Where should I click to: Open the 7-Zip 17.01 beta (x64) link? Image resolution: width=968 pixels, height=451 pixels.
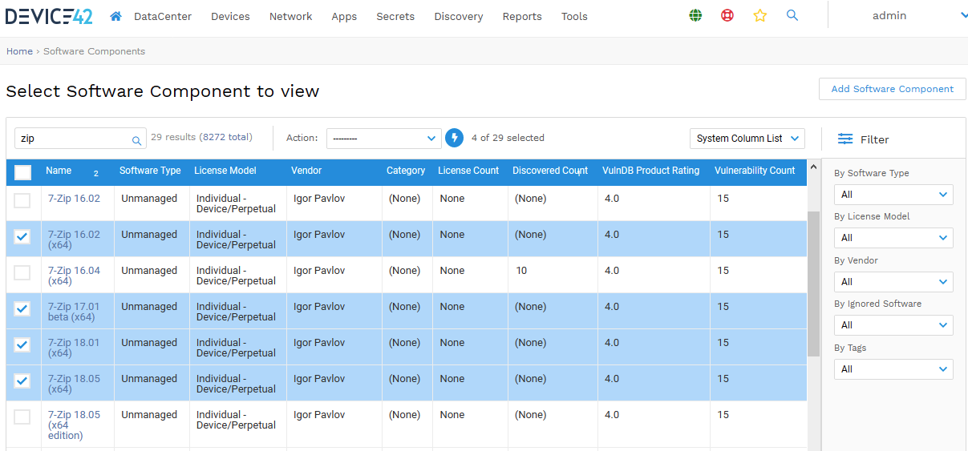point(74,312)
